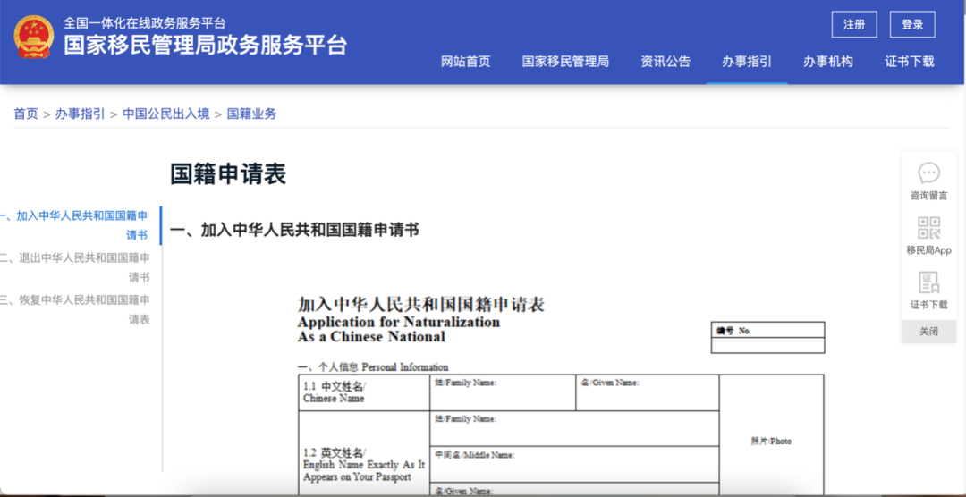Select the 资讯公告 menu item
Image resolution: width=966 pixels, height=497 pixels.
click(665, 62)
